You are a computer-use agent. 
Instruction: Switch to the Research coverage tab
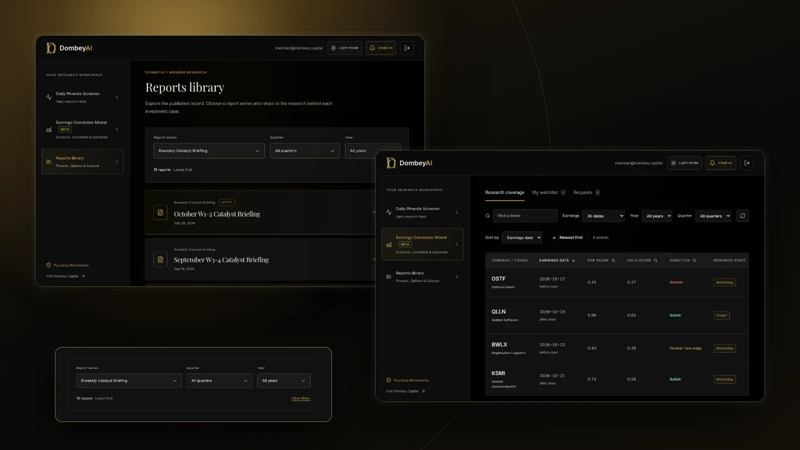[x=504, y=192]
